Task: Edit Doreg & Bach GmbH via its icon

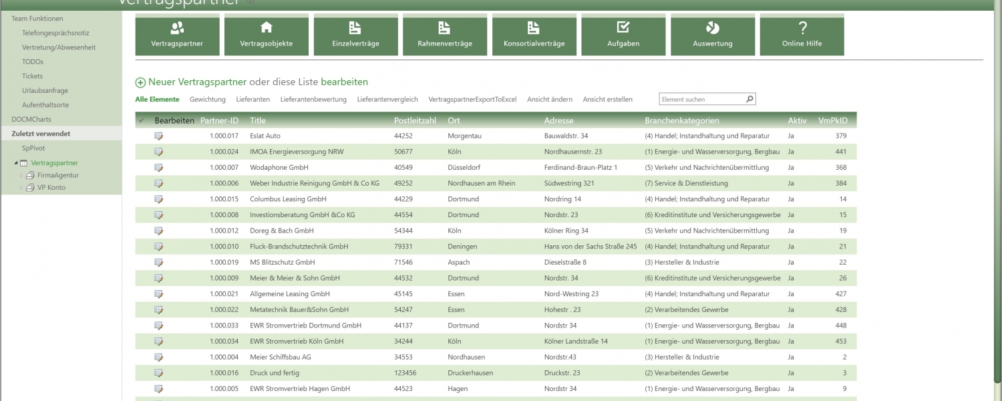Action: pyautogui.click(x=158, y=231)
